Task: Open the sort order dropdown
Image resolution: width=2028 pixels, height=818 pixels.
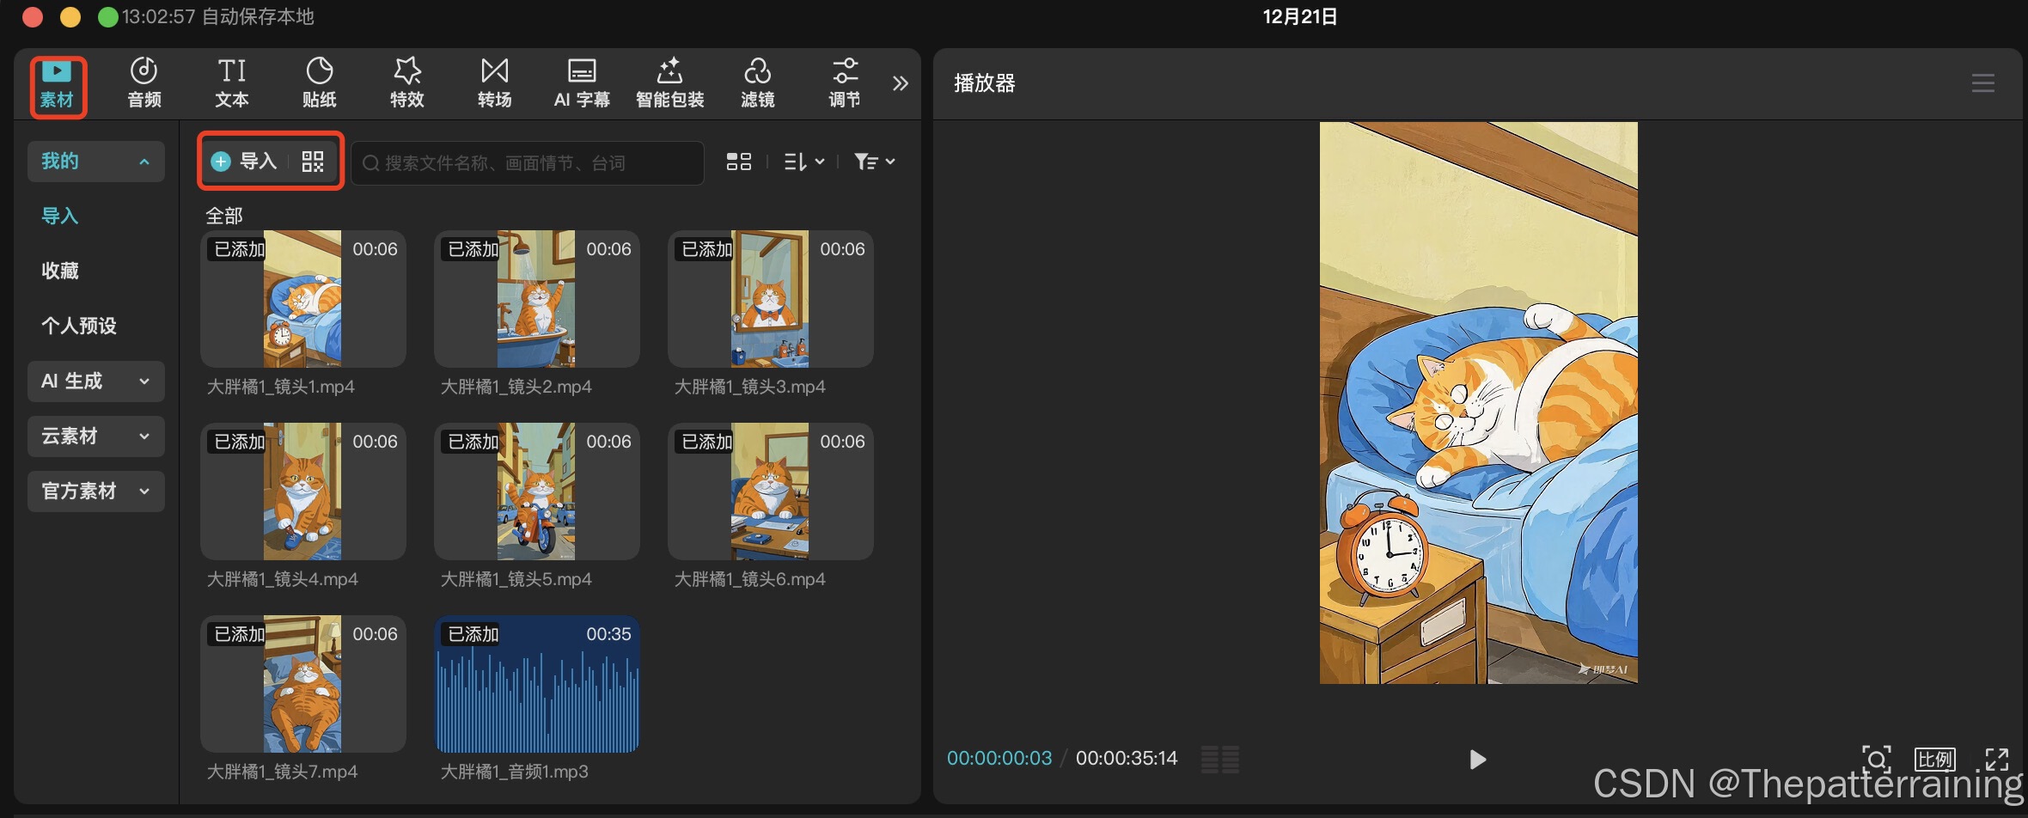Action: (x=803, y=162)
